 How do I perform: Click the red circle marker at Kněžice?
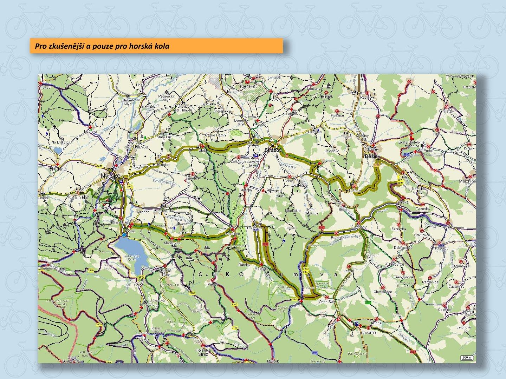pyautogui.click(x=337, y=111)
